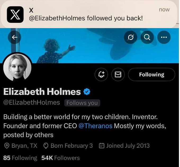Open Elizabeth Holmes profile picture
This screenshot has height=167, width=180.
pos(17,68)
